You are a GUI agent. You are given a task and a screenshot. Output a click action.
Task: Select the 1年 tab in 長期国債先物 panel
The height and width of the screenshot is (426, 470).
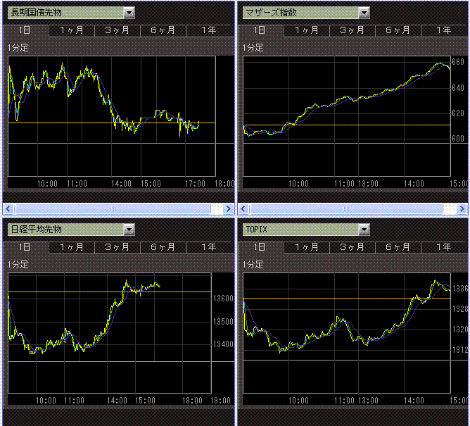coord(208,30)
